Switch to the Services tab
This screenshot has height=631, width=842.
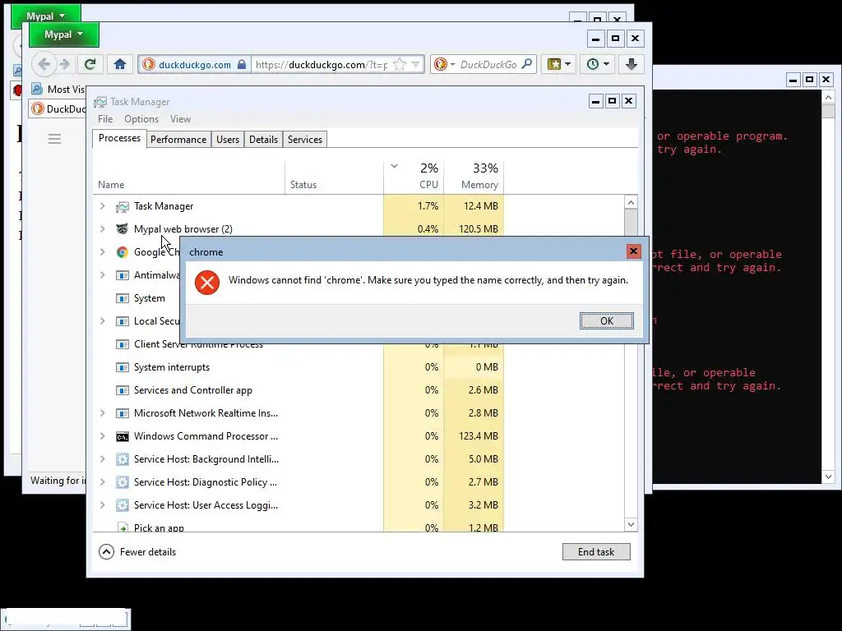pyautogui.click(x=304, y=140)
